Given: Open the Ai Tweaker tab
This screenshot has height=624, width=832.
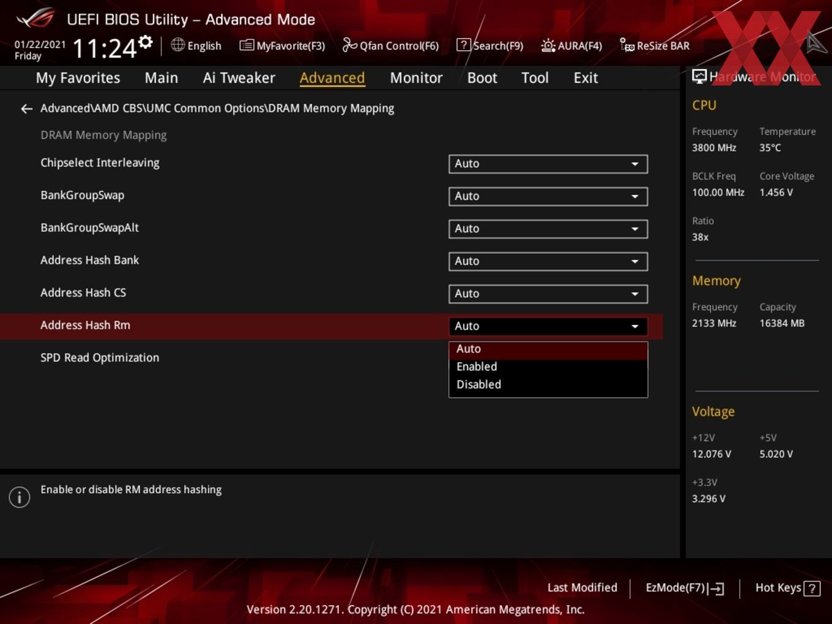Looking at the screenshot, I should (x=239, y=78).
